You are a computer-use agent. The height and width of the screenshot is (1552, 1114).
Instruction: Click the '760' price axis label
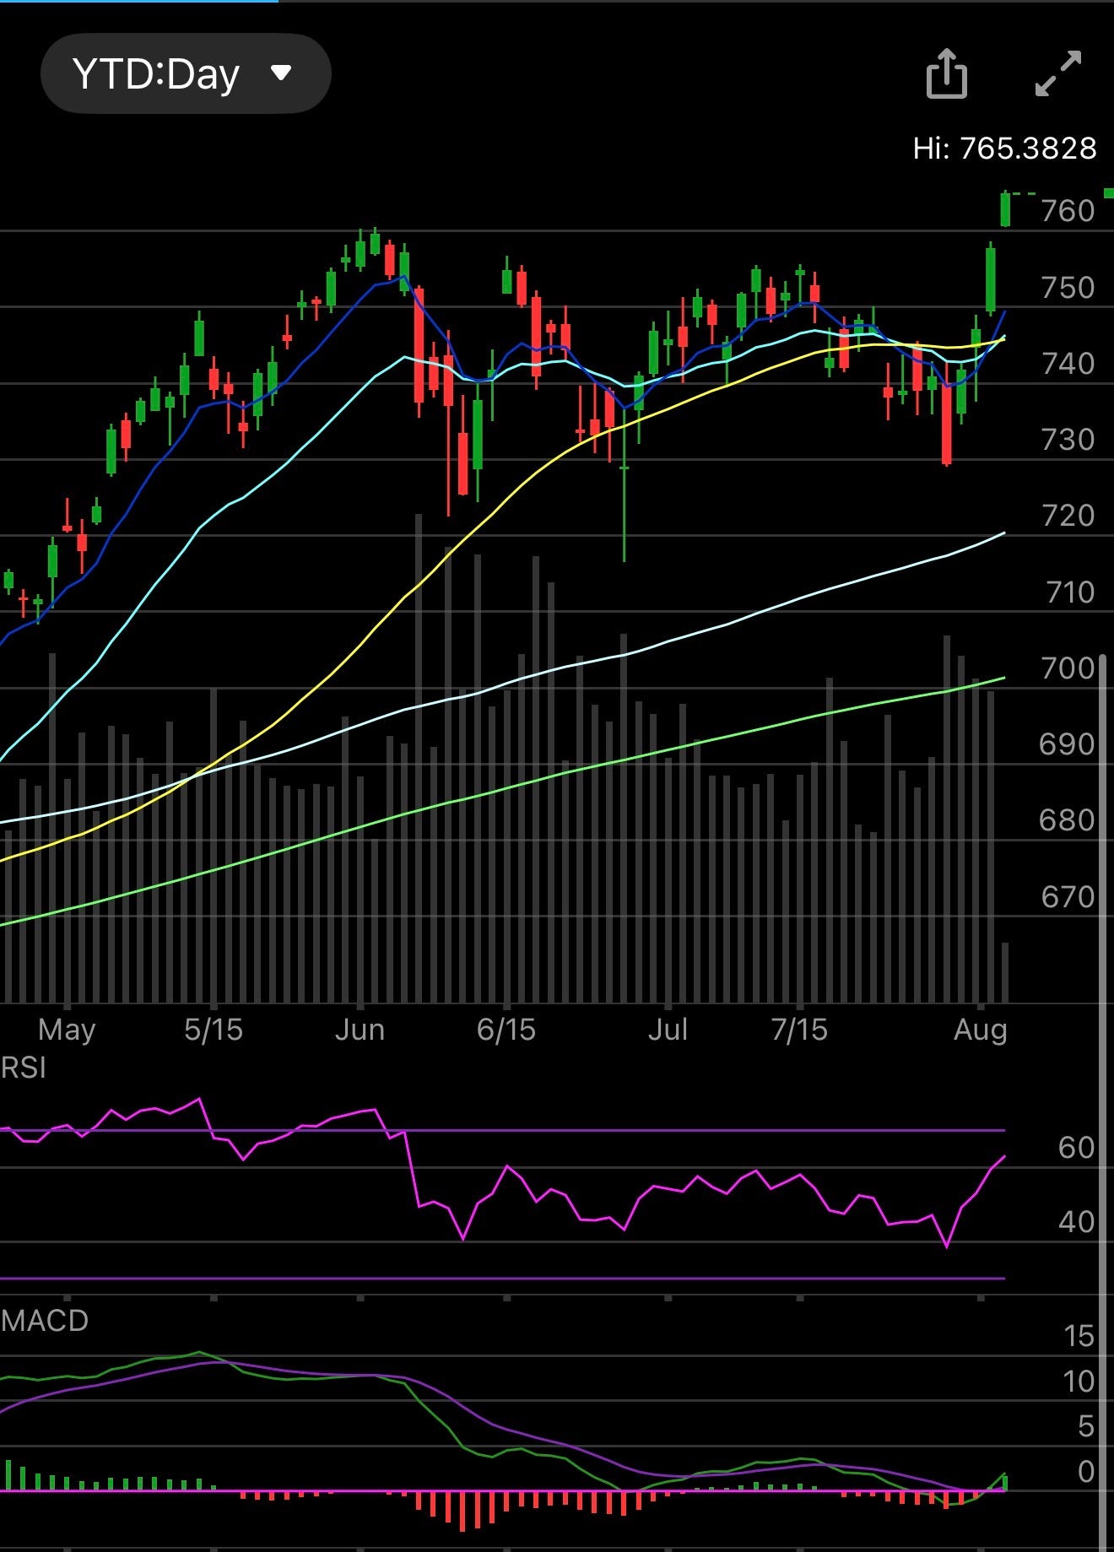(x=1068, y=210)
